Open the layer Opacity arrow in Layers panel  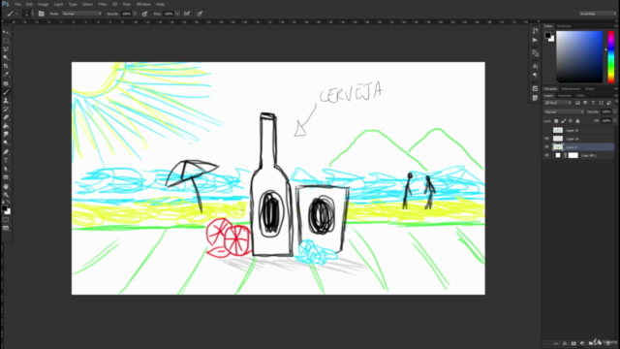(x=614, y=112)
